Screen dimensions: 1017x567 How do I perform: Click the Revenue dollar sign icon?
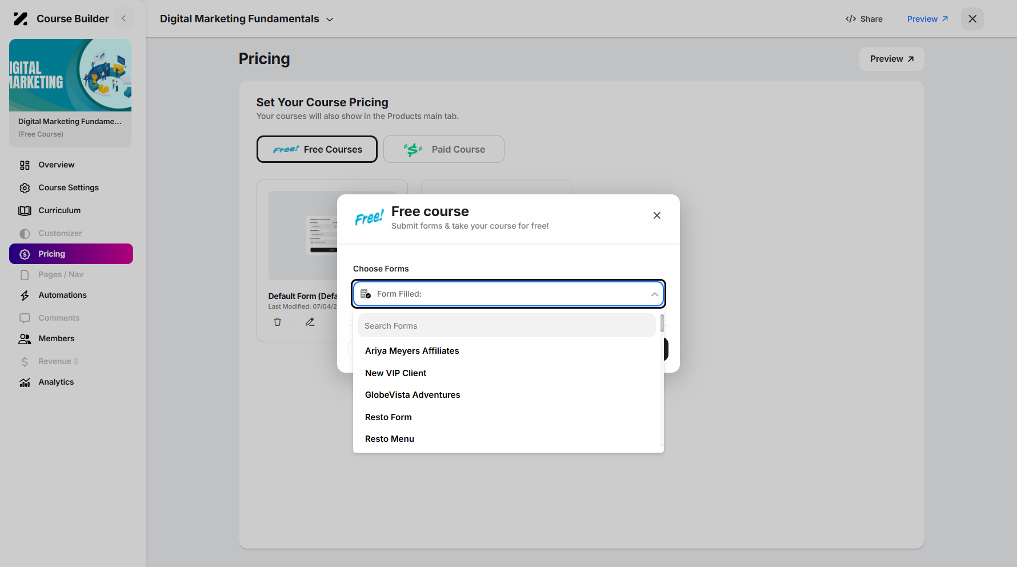(x=25, y=362)
